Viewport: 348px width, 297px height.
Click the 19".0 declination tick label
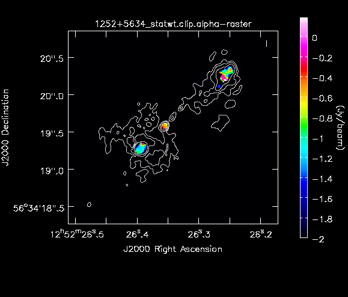point(52,171)
